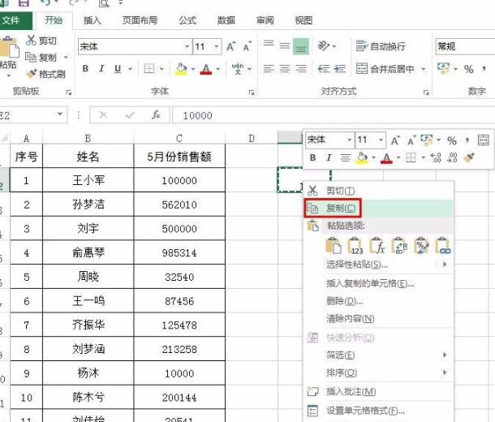Click the Paste Values 123 option icon

(355, 246)
